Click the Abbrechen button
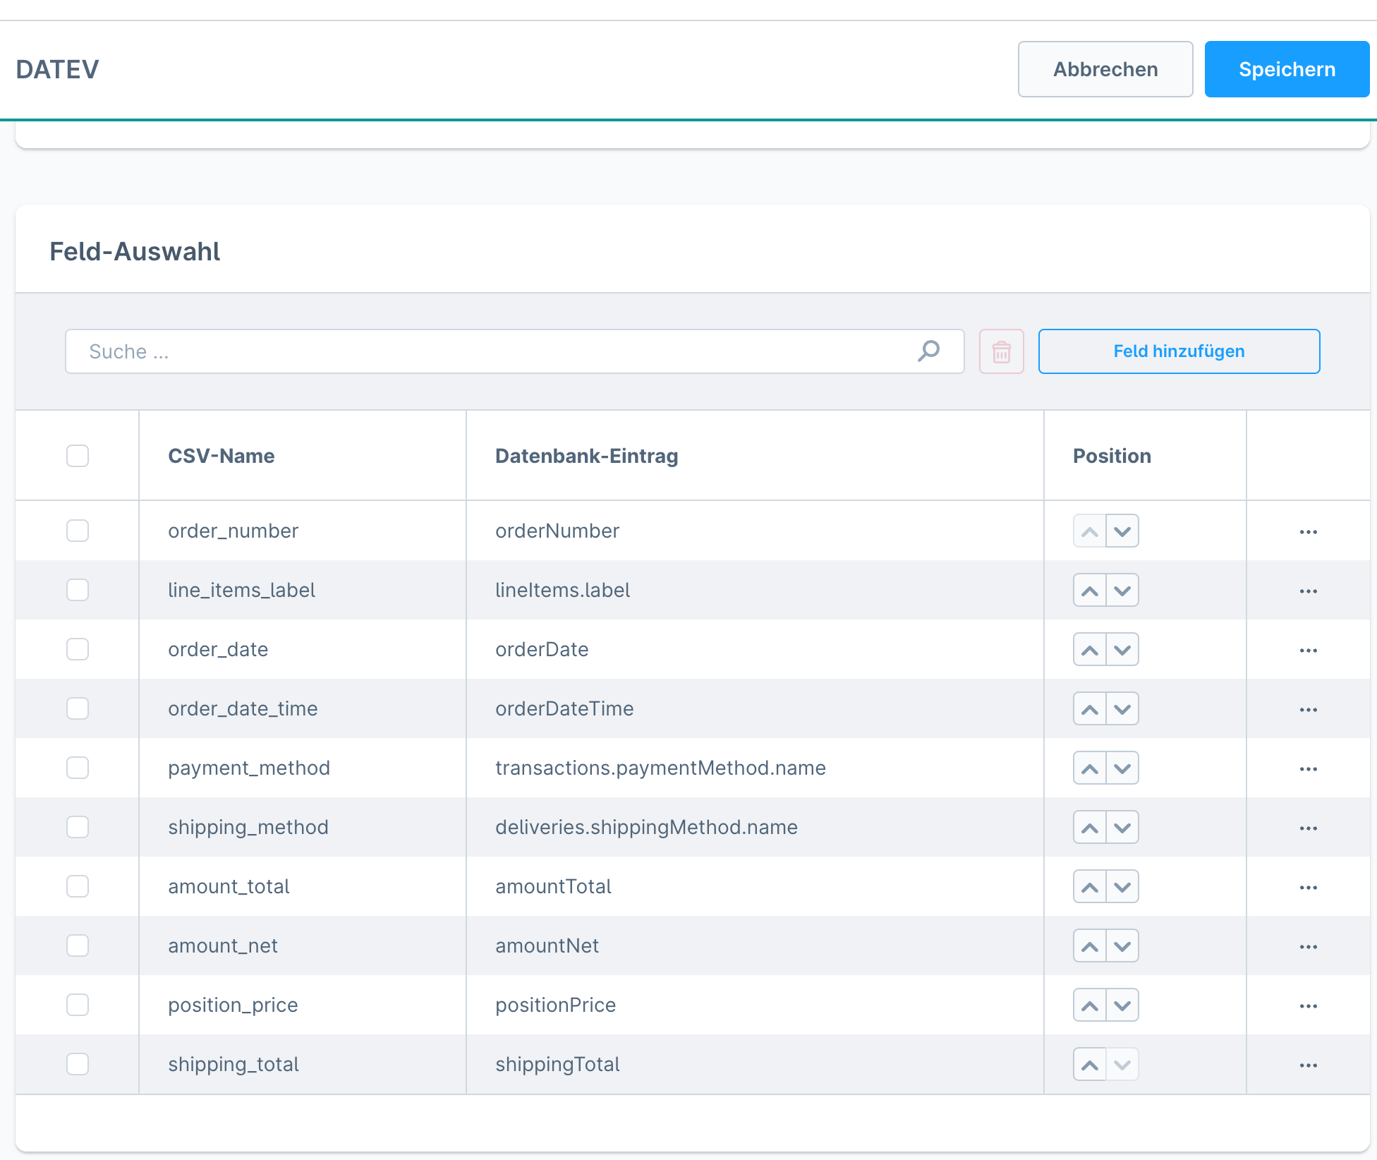This screenshot has width=1377, height=1160. (1105, 69)
